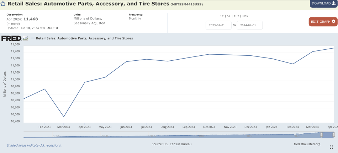Click the start date field 2023-01-01
Screen dimensions: 338x153
(218, 25)
